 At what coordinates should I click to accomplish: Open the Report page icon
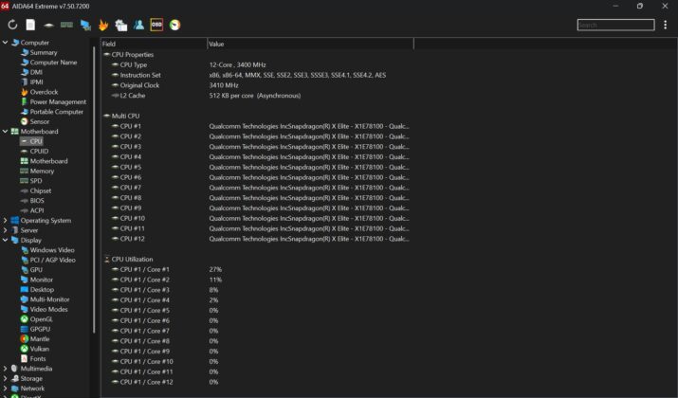tap(30, 25)
